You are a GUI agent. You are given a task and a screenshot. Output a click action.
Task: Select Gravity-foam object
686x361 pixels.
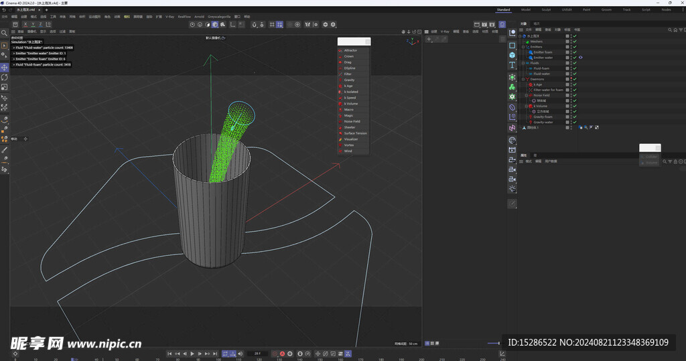point(543,117)
